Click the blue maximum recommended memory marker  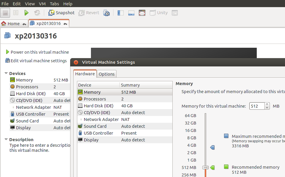pos(212,147)
